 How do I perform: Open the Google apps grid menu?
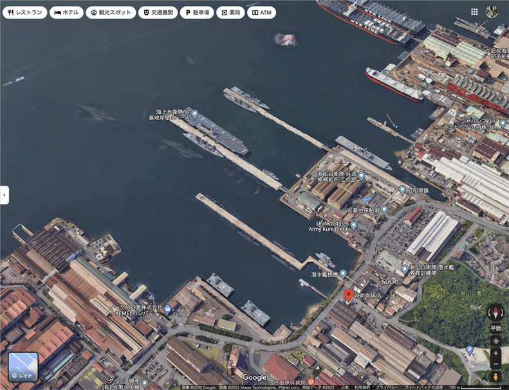(x=474, y=12)
